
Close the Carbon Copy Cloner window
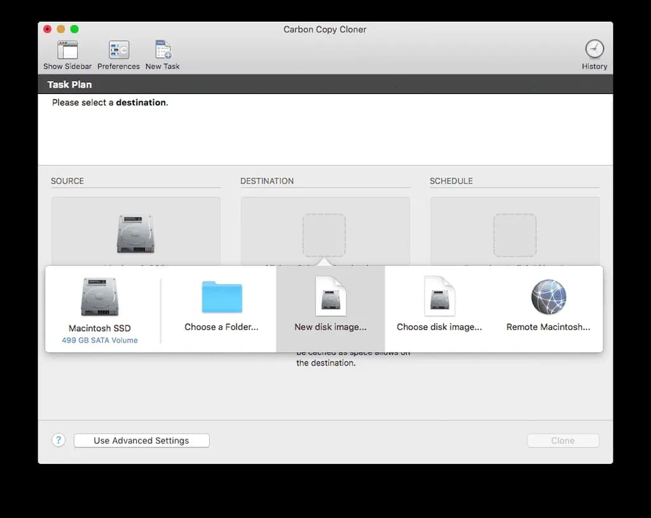coord(47,29)
